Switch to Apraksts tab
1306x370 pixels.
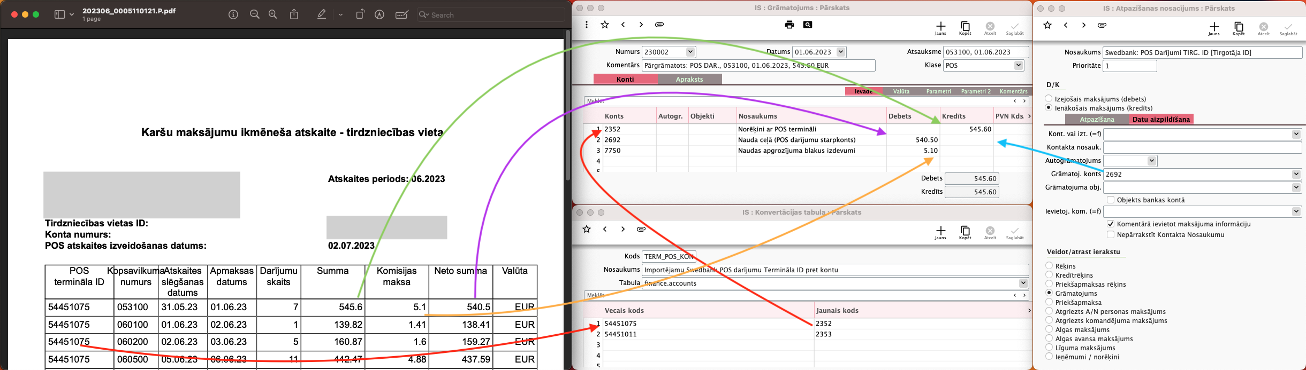(689, 79)
